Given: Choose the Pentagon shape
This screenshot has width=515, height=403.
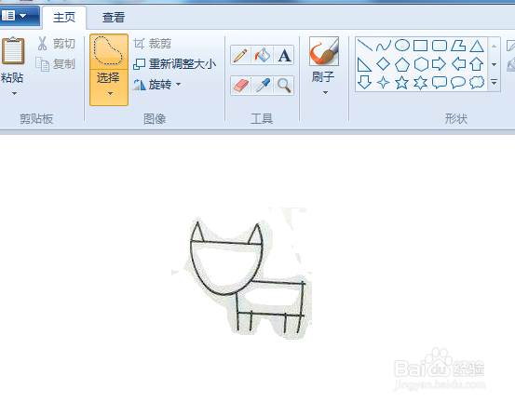Looking at the screenshot, I should [x=402, y=64].
